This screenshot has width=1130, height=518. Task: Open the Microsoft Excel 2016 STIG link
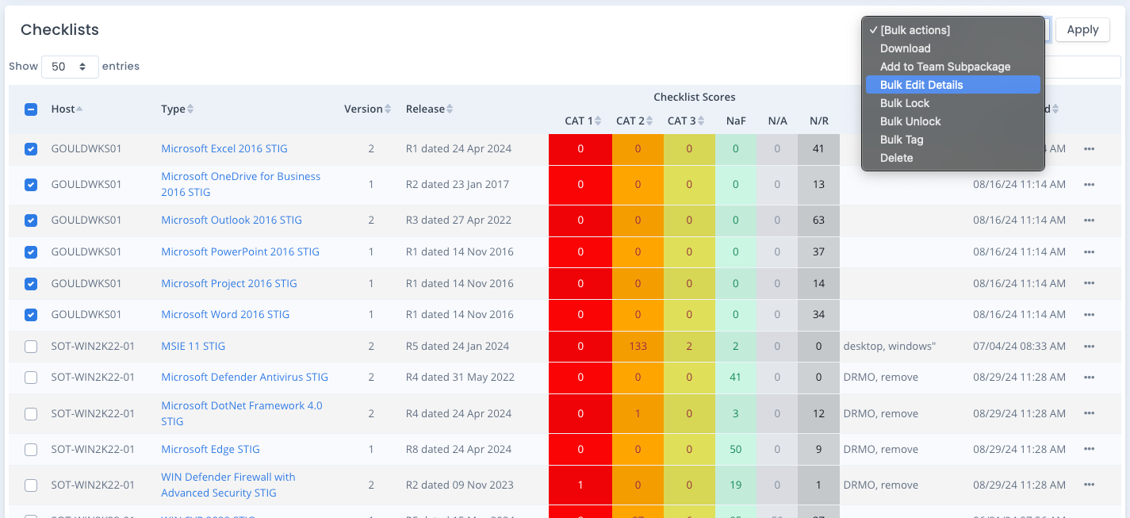[224, 149]
